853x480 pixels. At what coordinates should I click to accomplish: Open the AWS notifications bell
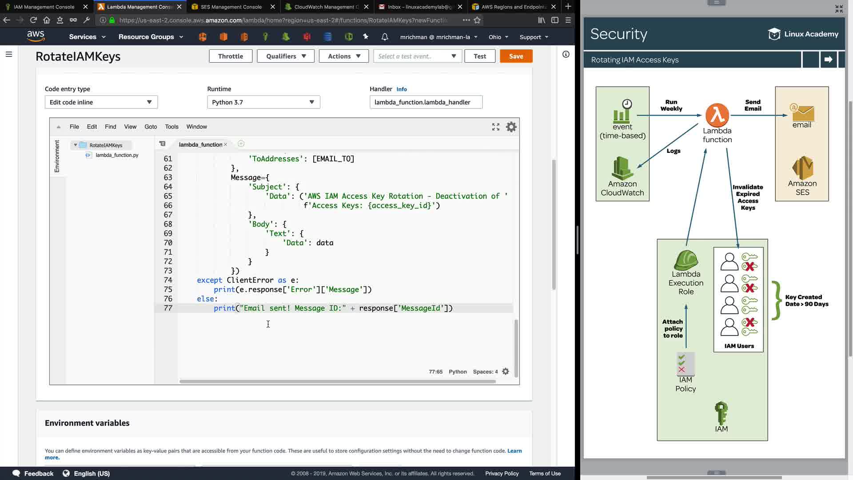(x=385, y=37)
